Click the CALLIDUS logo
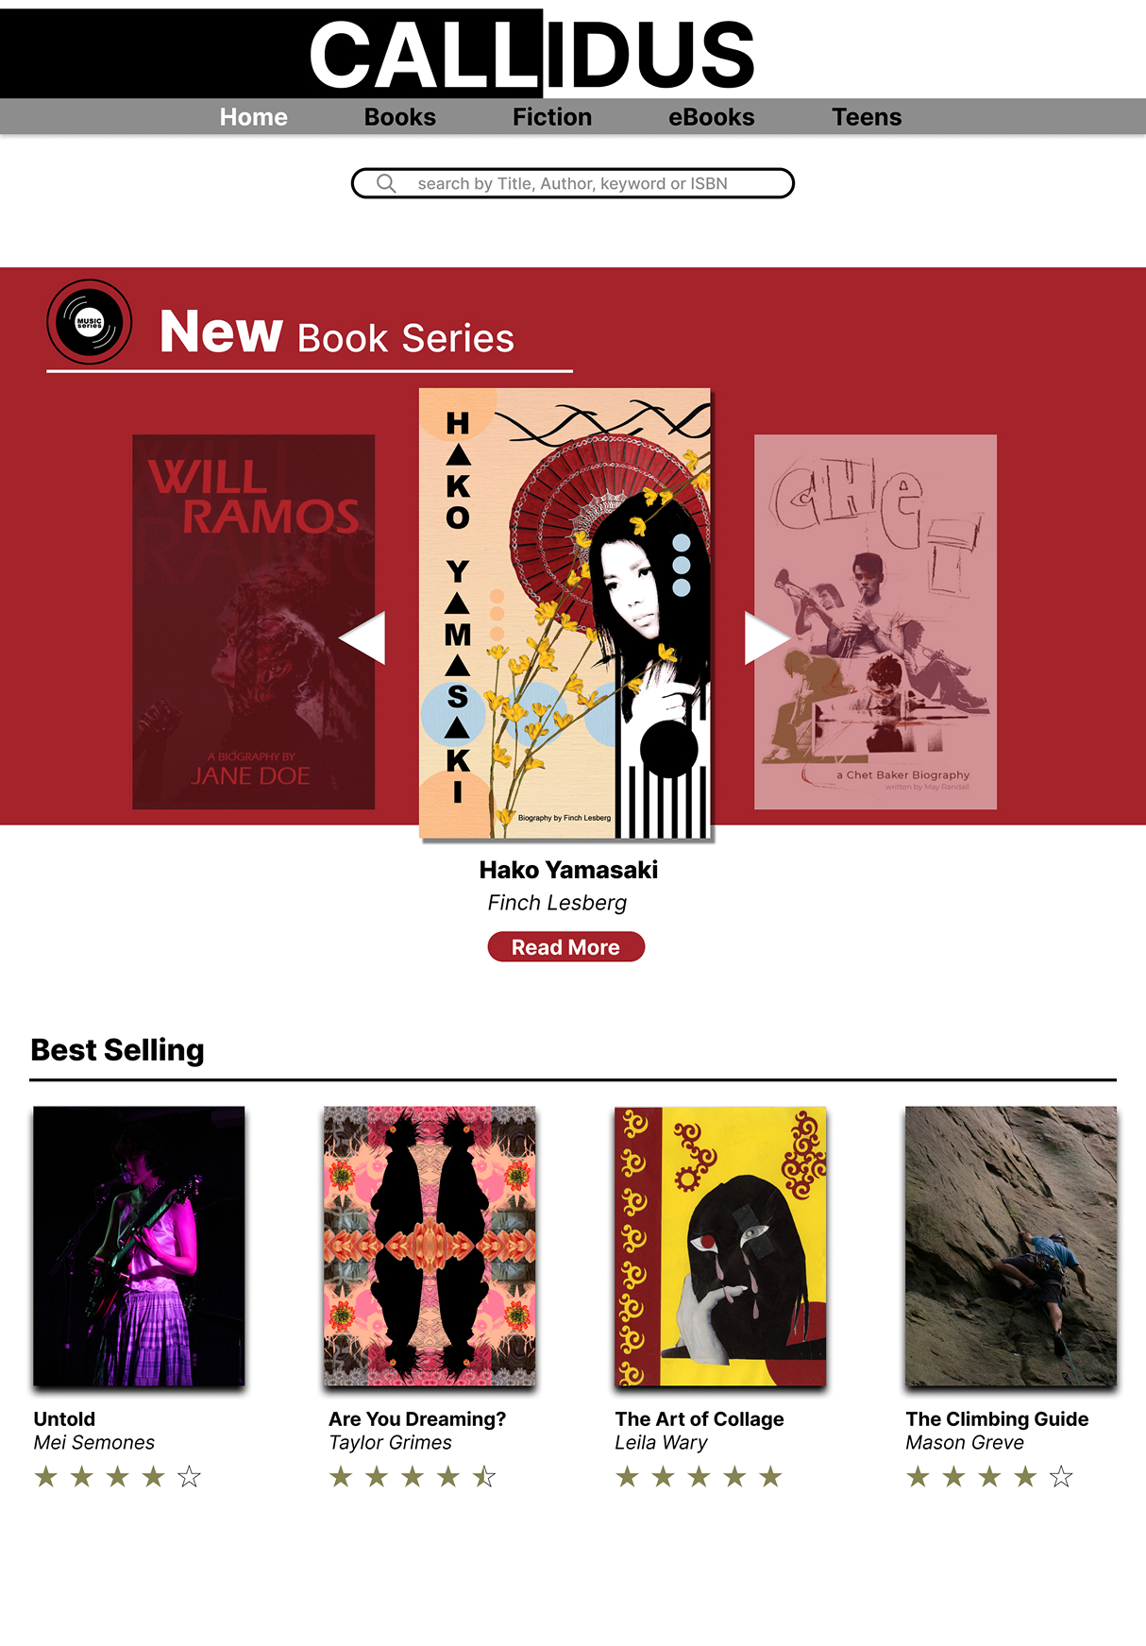The height and width of the screenshot is (1646, 1146). (531, 54)
